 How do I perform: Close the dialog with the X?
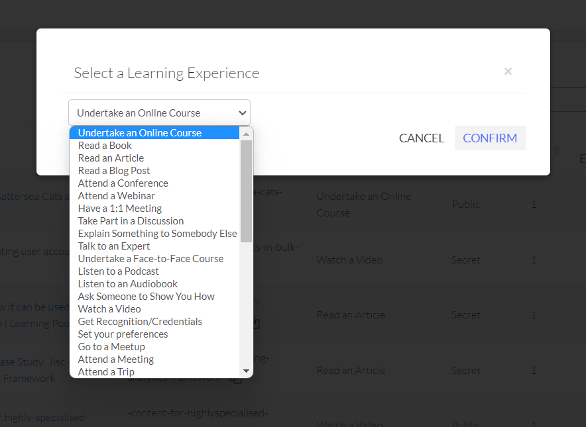point(508,71)
